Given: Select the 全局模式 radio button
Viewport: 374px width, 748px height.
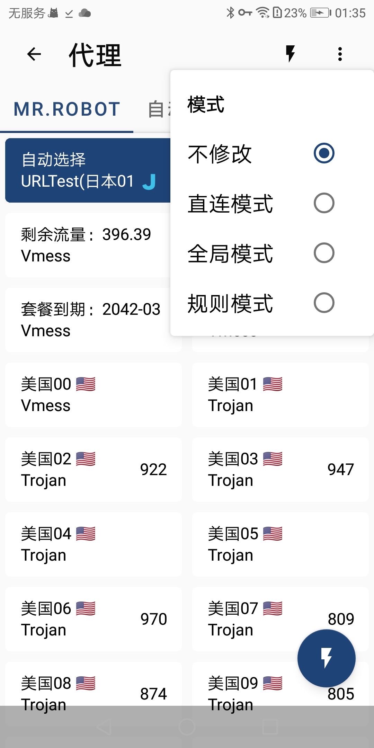Looking at the screenshot, I should click(x=324, y=253).
